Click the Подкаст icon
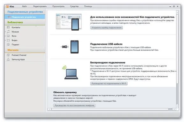 pyautogui.click(x=8, y=44)
